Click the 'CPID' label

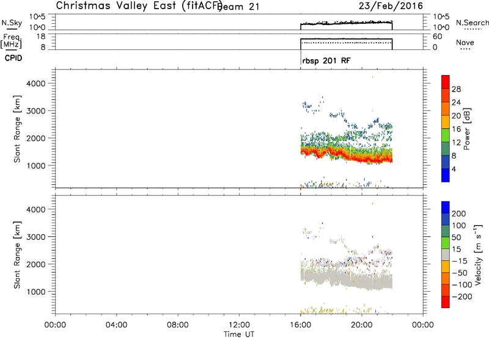pos(13,58)
